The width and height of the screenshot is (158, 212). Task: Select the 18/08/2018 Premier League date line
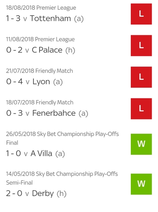click(x=41, y=8)
